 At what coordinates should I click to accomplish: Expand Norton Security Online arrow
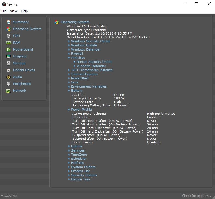pyautogui.click(x=75, y=62)
